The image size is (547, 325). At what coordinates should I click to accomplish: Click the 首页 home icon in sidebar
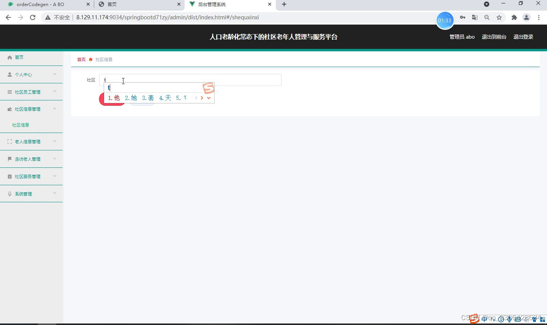point(9,58)
